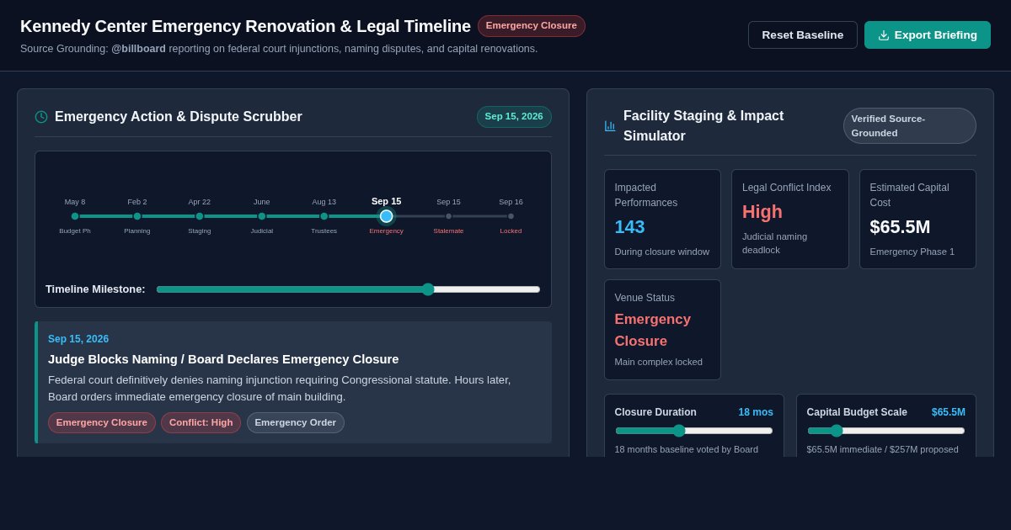Click the Legal Conflict Index card showing High
This screenshot has width=1011, height=530.
(x=789, y=220)
